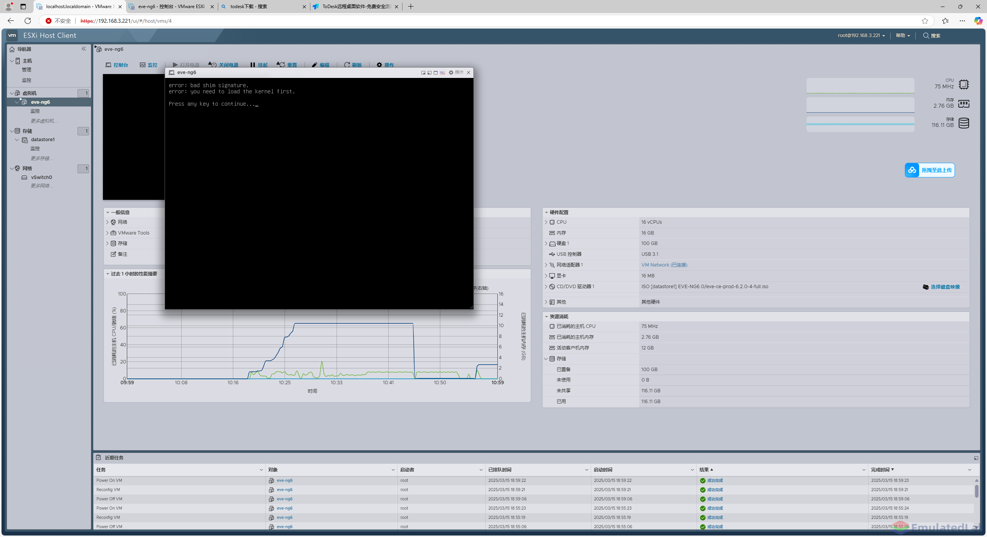Screen dimensions: 987x537
Task: Select vSwitch0 in navigator
Action: click(x=41, y=177)
